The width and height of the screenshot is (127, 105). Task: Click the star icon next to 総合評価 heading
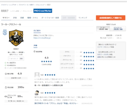(x=35, y=51)
